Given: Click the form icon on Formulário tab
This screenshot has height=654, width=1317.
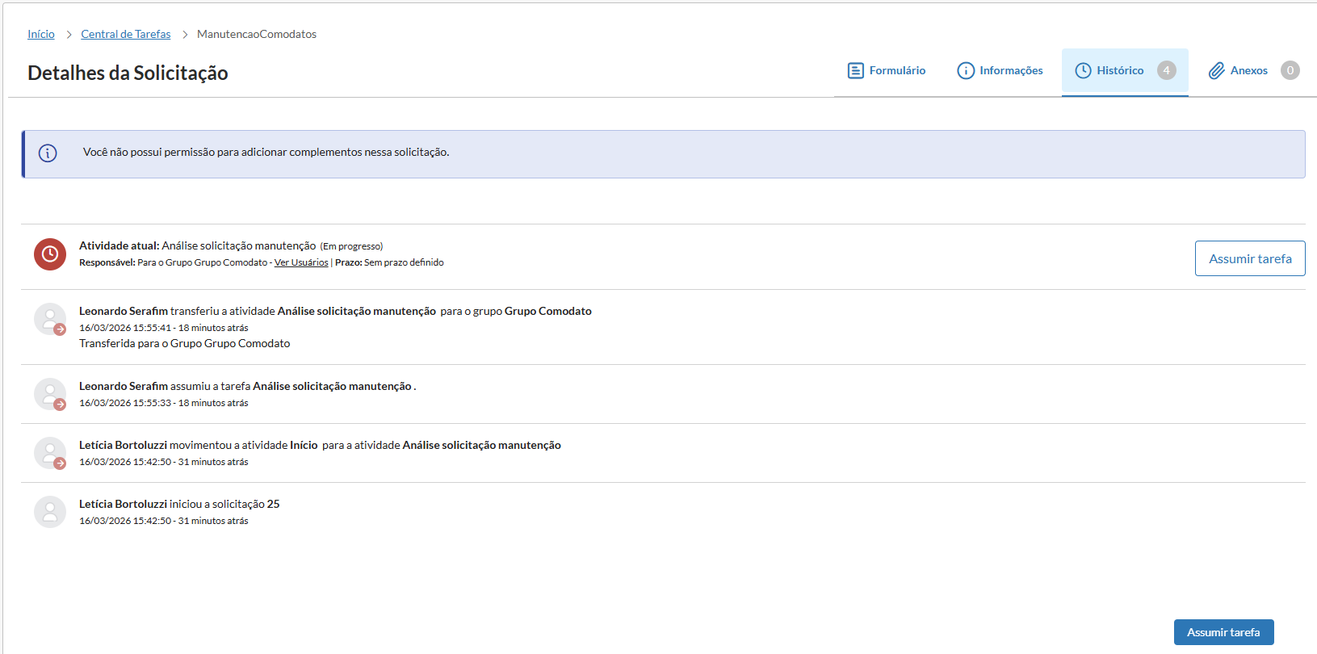Looking at the screenshot, I should 855,71.
